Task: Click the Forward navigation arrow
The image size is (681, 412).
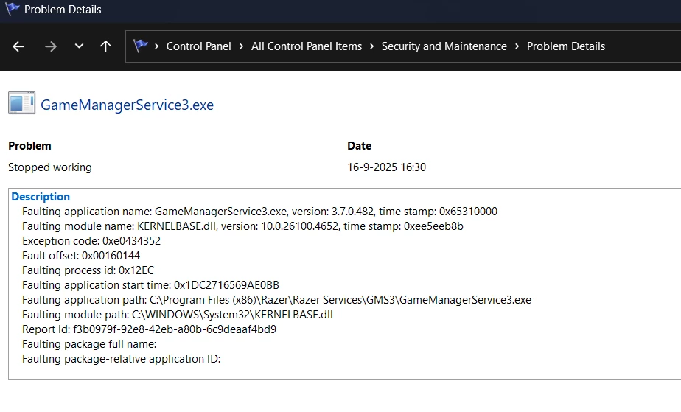Action: pos(50,46)
